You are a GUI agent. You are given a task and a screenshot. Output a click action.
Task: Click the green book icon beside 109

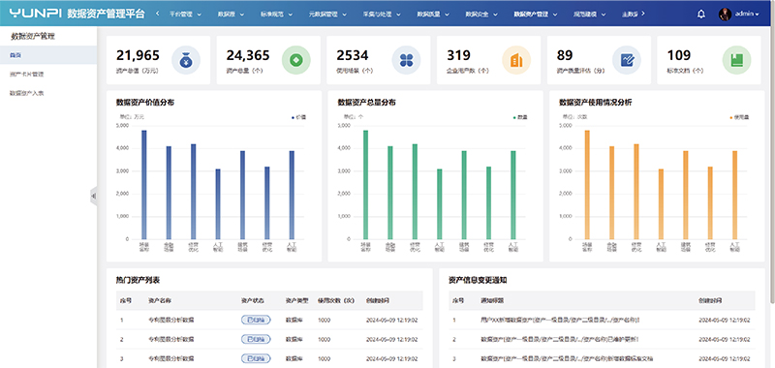click(x=737, y=60)
